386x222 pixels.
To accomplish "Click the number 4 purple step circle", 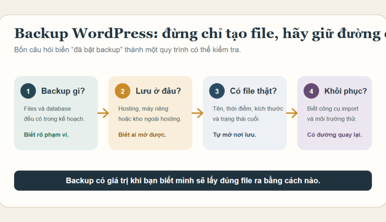I will [311, 91].
